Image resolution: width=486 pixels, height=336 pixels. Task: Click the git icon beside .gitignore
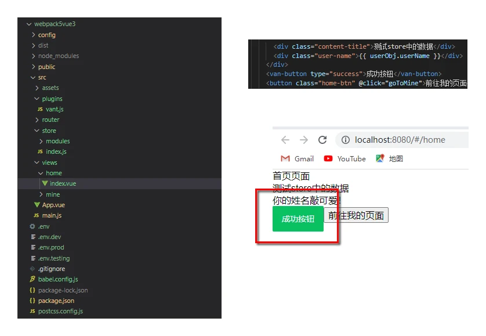pos(32,269)
